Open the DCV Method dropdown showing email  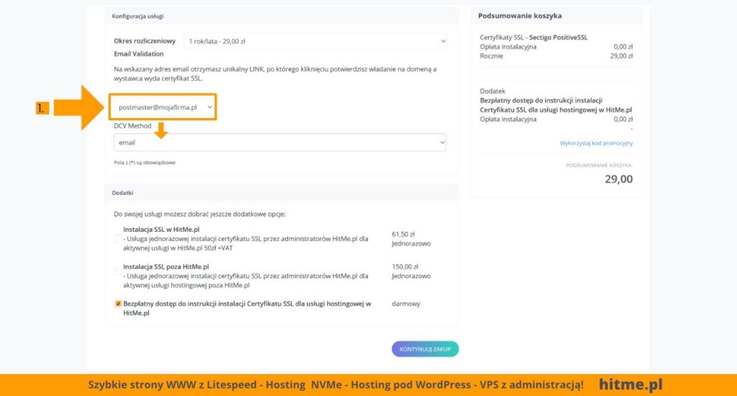[x=279, y=143]
